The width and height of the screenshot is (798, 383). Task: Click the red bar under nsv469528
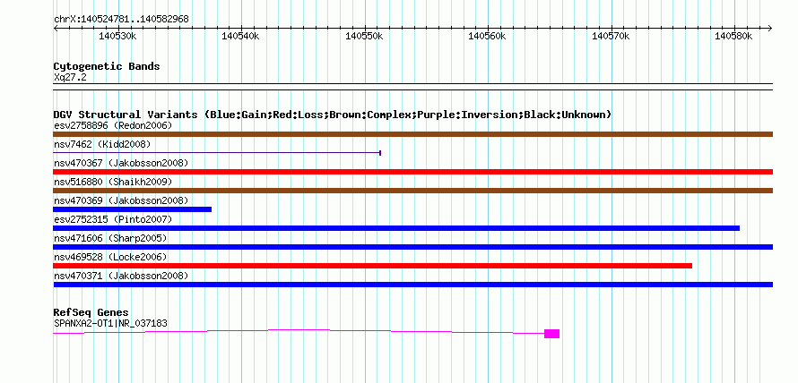click(x=372, y=266)
